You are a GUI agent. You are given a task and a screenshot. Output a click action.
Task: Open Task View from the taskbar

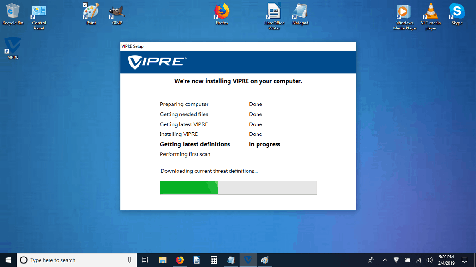(x=145, y=260)
